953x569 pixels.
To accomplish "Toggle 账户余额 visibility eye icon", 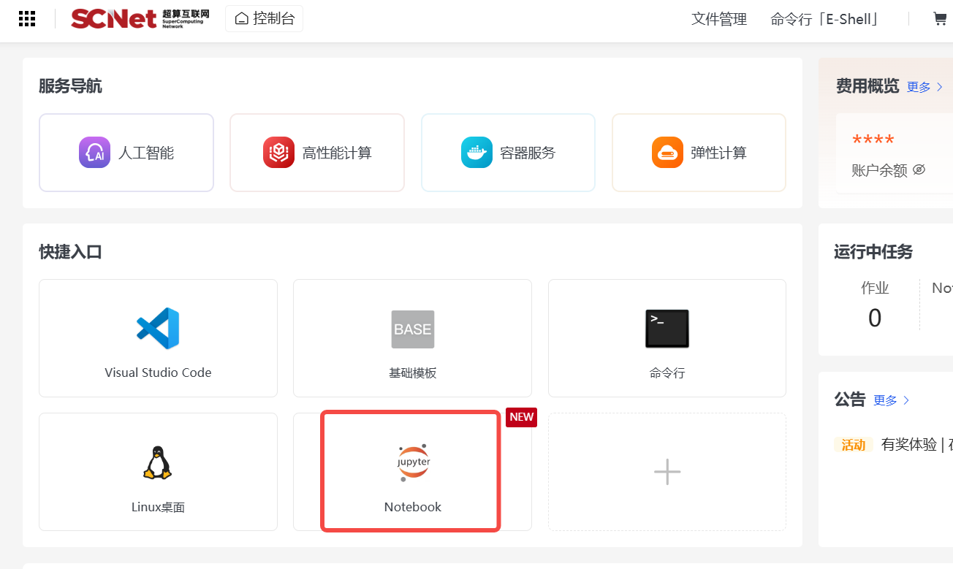I will 919,170.
